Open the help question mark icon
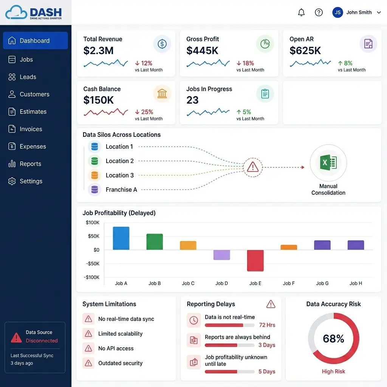The height and width of the screenshot is (387, 387). pyautogui.click(x=319, y=12)
